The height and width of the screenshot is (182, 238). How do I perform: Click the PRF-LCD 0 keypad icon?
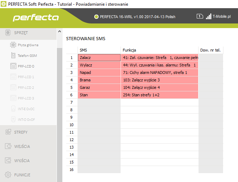tap(13, 66)
